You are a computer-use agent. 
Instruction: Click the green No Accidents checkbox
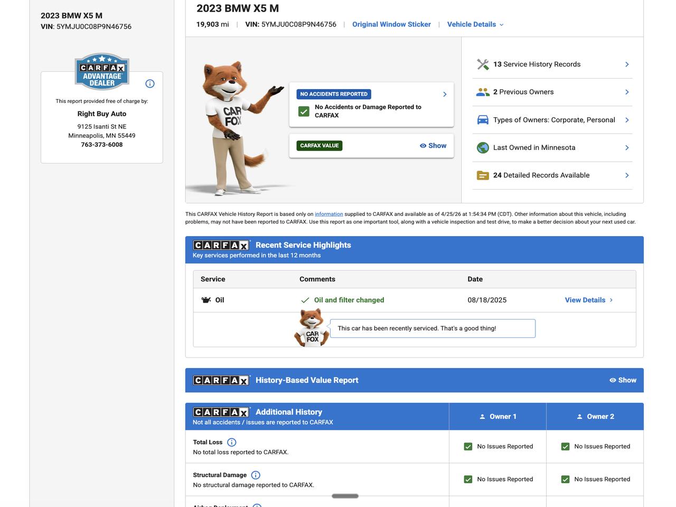(304, 111)
